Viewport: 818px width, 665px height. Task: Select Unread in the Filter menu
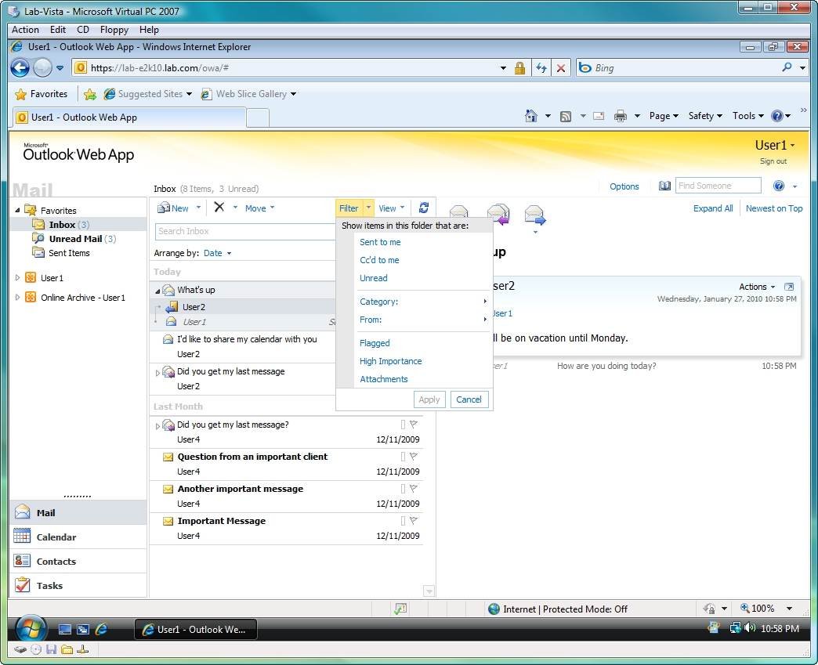[x=374, y=278]
